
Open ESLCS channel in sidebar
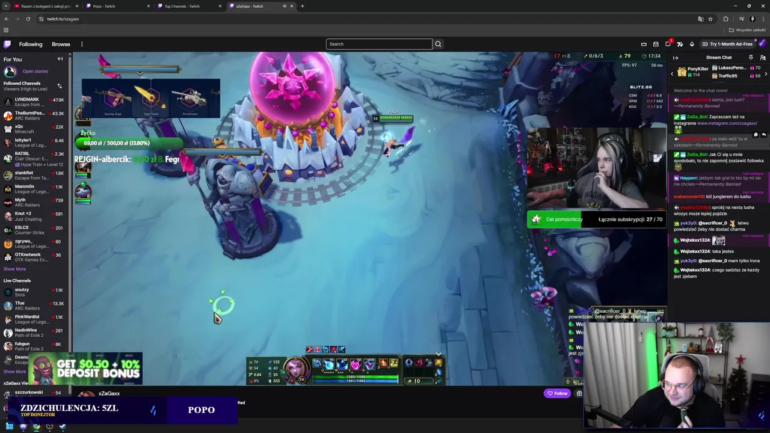coord(34,230)
